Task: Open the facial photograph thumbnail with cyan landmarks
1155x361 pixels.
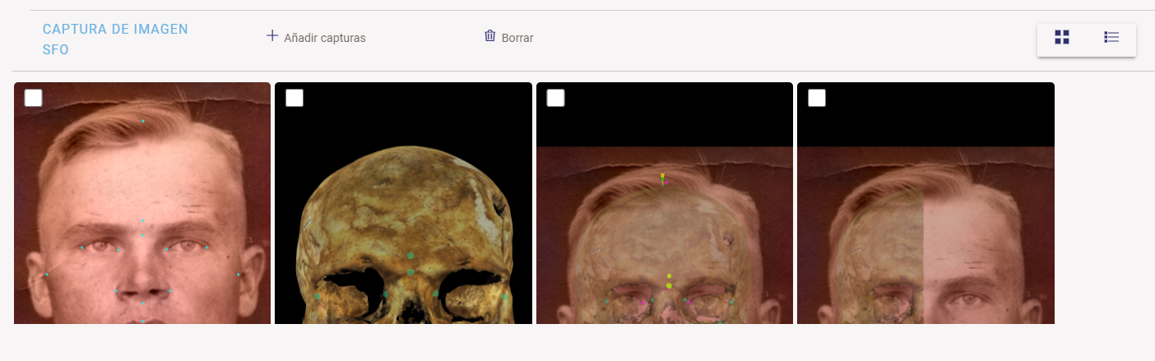Action: [142, 206]
